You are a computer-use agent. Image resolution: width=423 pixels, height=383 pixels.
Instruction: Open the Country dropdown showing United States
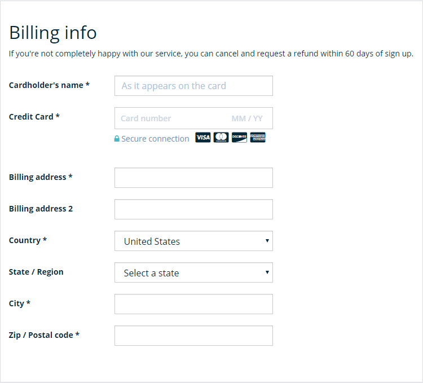193,241
